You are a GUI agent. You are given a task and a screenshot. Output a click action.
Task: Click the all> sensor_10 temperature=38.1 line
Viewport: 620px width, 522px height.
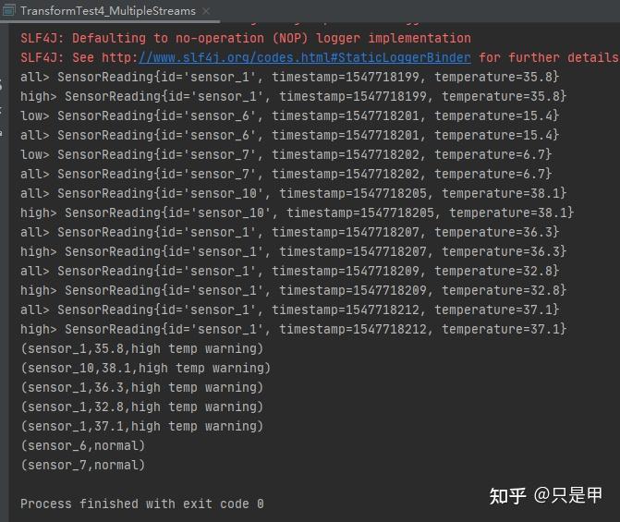(x=293, y=193)
